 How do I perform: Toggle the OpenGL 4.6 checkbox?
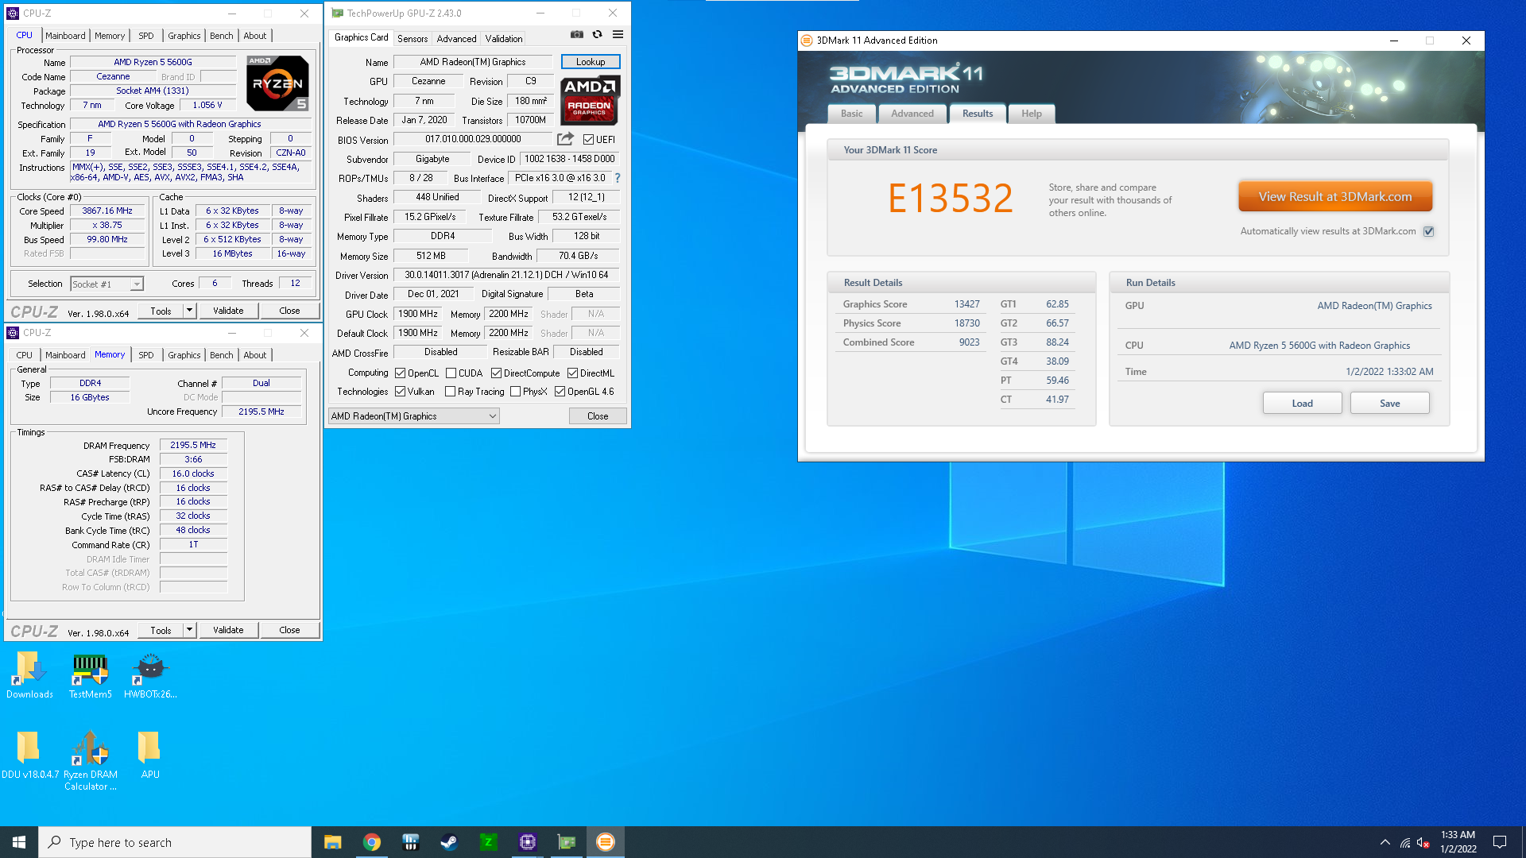560,392
